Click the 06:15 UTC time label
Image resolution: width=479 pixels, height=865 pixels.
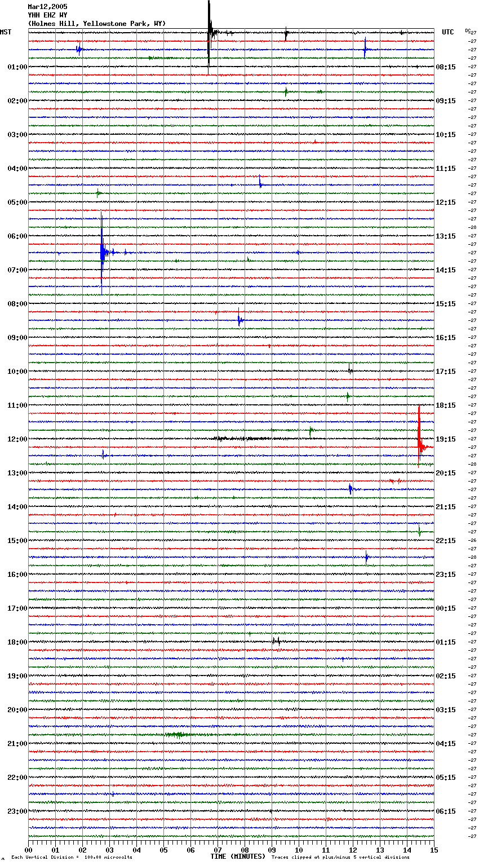(446, 811)
